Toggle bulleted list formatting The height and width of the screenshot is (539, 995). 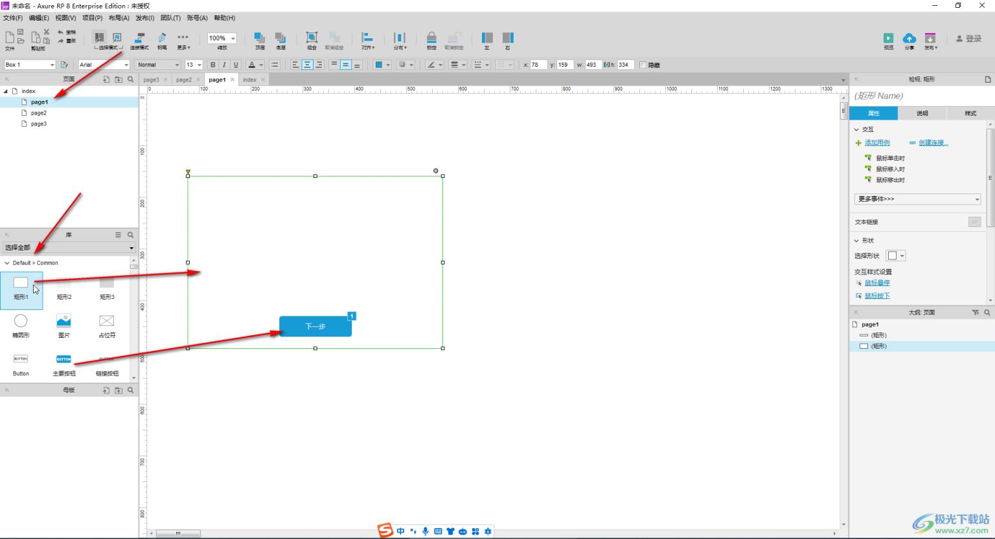point(275,65)
